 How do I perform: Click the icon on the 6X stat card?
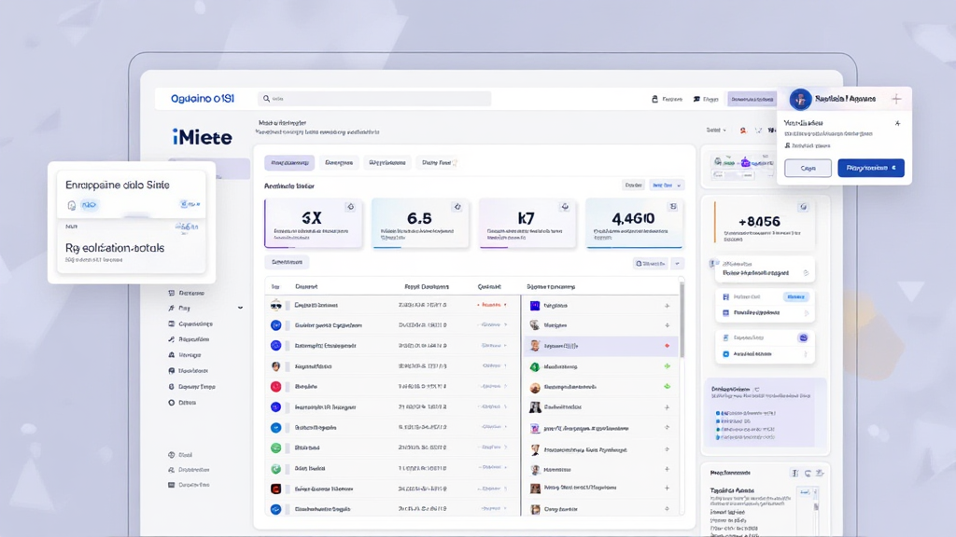pyautogui.click(x=350, y=207)
